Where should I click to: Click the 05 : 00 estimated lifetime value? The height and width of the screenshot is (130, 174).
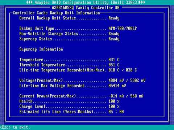click(116, 112)
